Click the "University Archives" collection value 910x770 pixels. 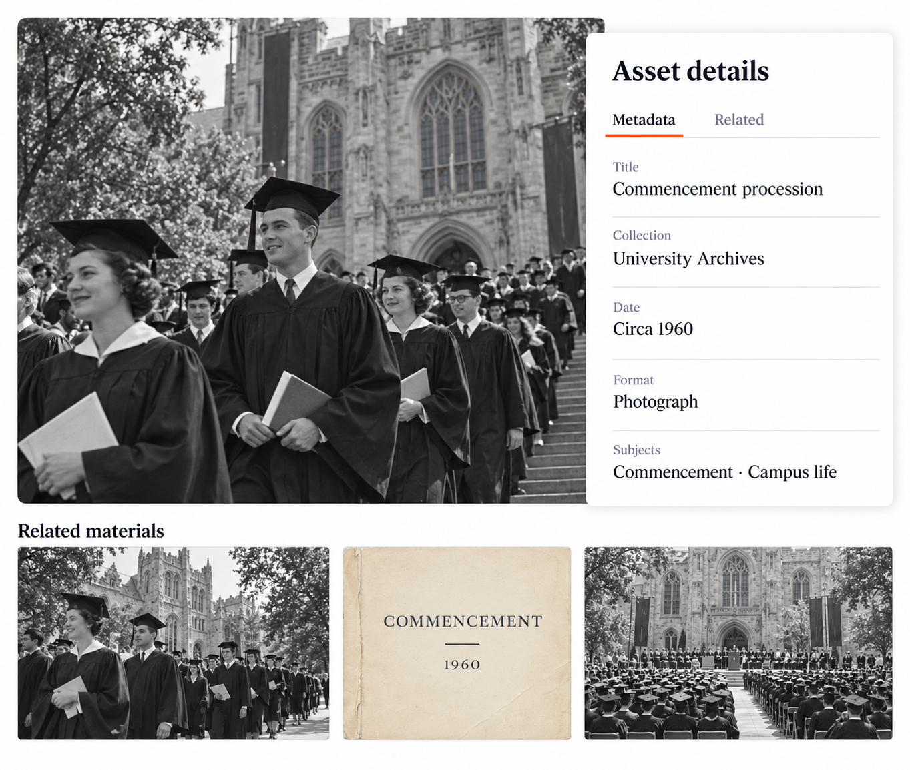tap(688, 259)
